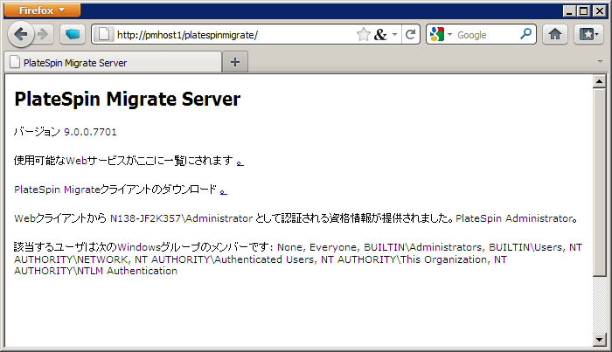Image resolution: width=612 pixels, height=352 pixels.
Task: Select the PlateSpin Migrate Server tab
Action: click(113, 62)
